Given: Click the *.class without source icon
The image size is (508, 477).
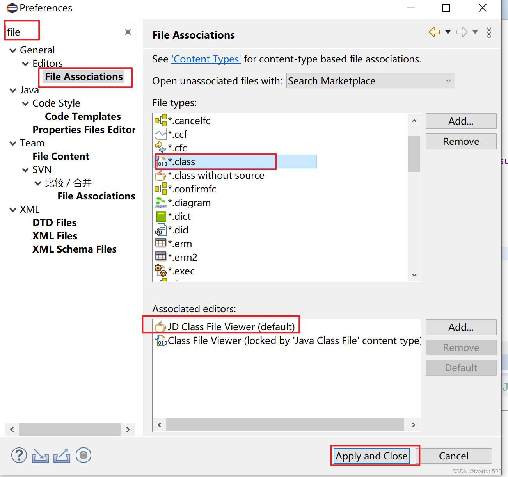Looking at the screenshot, I should tap(161, 175).
